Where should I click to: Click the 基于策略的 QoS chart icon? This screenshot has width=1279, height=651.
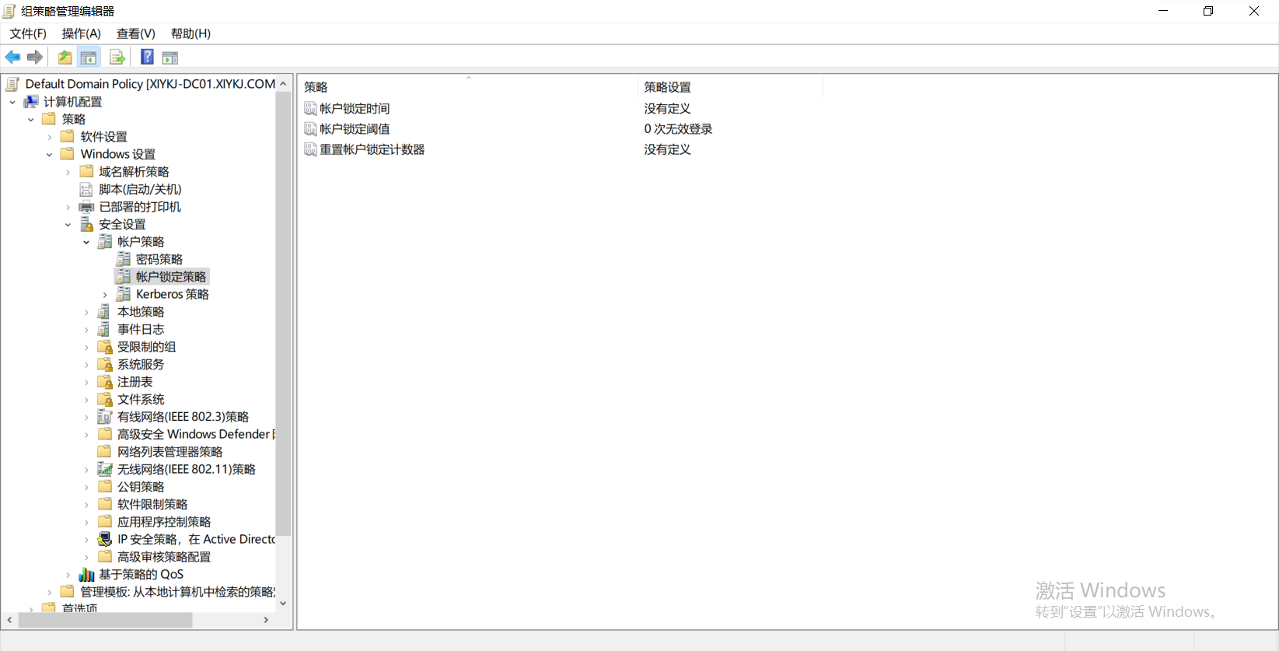tap(86, 574)
